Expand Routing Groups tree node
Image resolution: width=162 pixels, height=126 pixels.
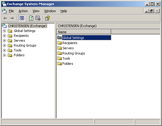coord(4,45)
